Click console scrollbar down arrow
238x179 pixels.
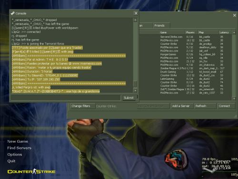(x=135, y=91)
